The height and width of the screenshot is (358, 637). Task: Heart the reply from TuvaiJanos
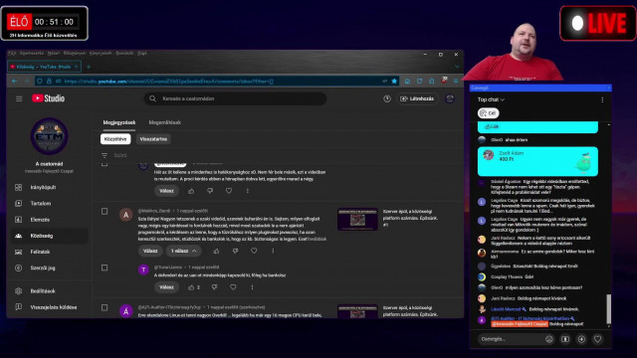[233, 287]
